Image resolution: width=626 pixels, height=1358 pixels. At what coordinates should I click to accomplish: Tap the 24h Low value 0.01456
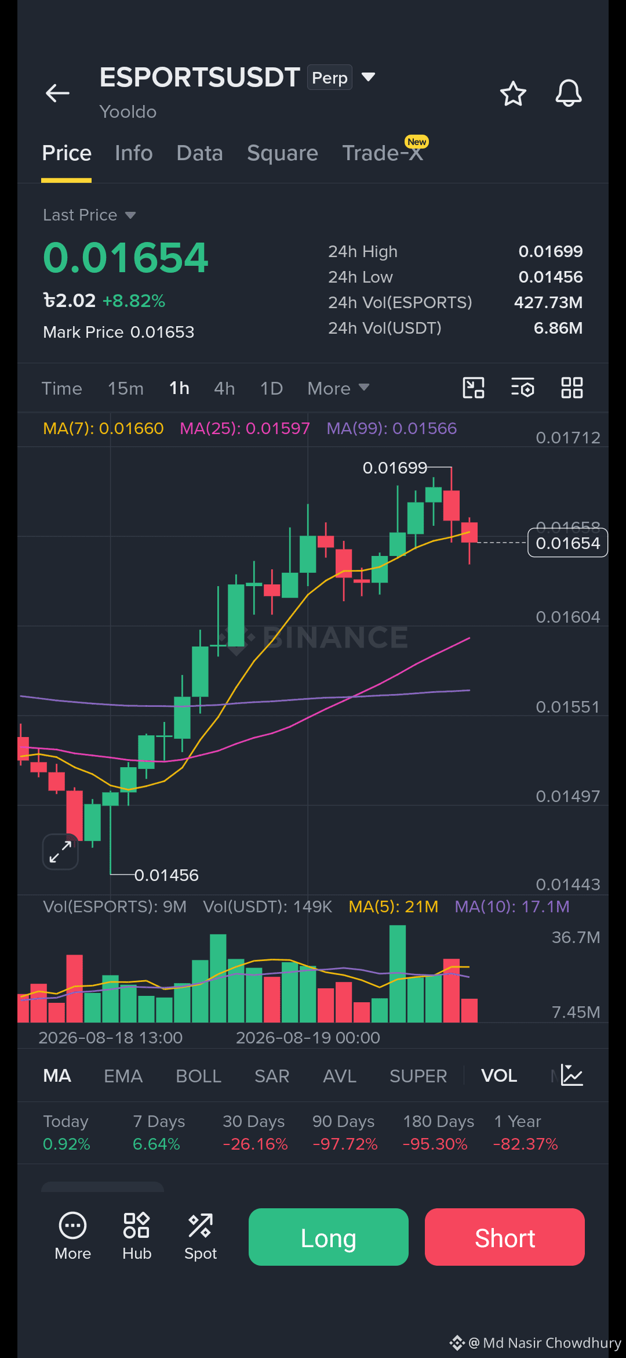pyautogui.click(x=551, y=277)
